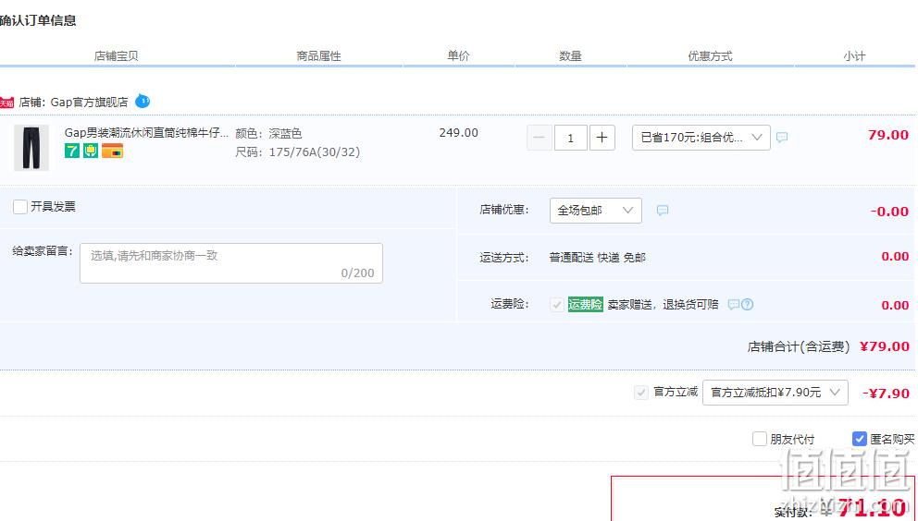Screen dimensions: 918x521
Task: Uncheck the 匿名购买 checkbox
Action: pyautogui.click(x=860, y=439)
